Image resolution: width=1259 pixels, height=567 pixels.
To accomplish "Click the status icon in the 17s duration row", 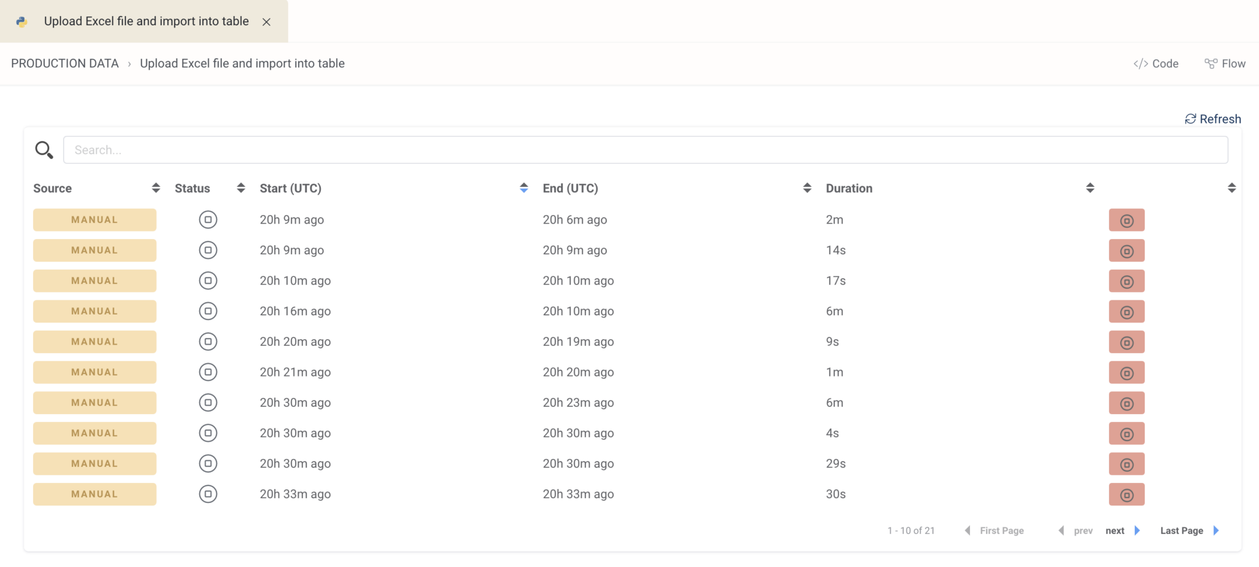I will (208, 281).
